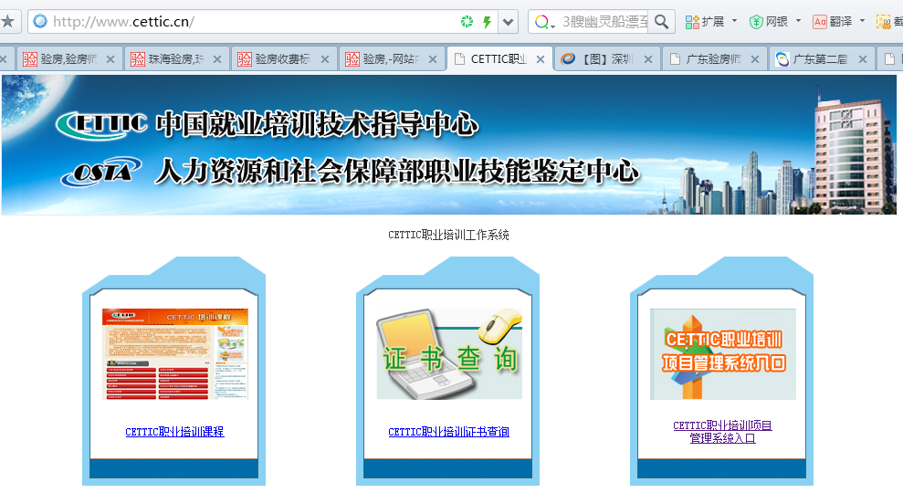Image resolution: width=903 pixels, height=493 pixels.
Task: Open the 证书查询 laptop image
Action: pos(449,354)
